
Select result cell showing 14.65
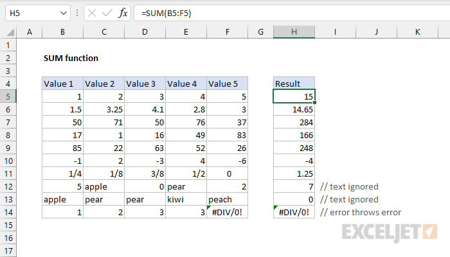(294, 110)
